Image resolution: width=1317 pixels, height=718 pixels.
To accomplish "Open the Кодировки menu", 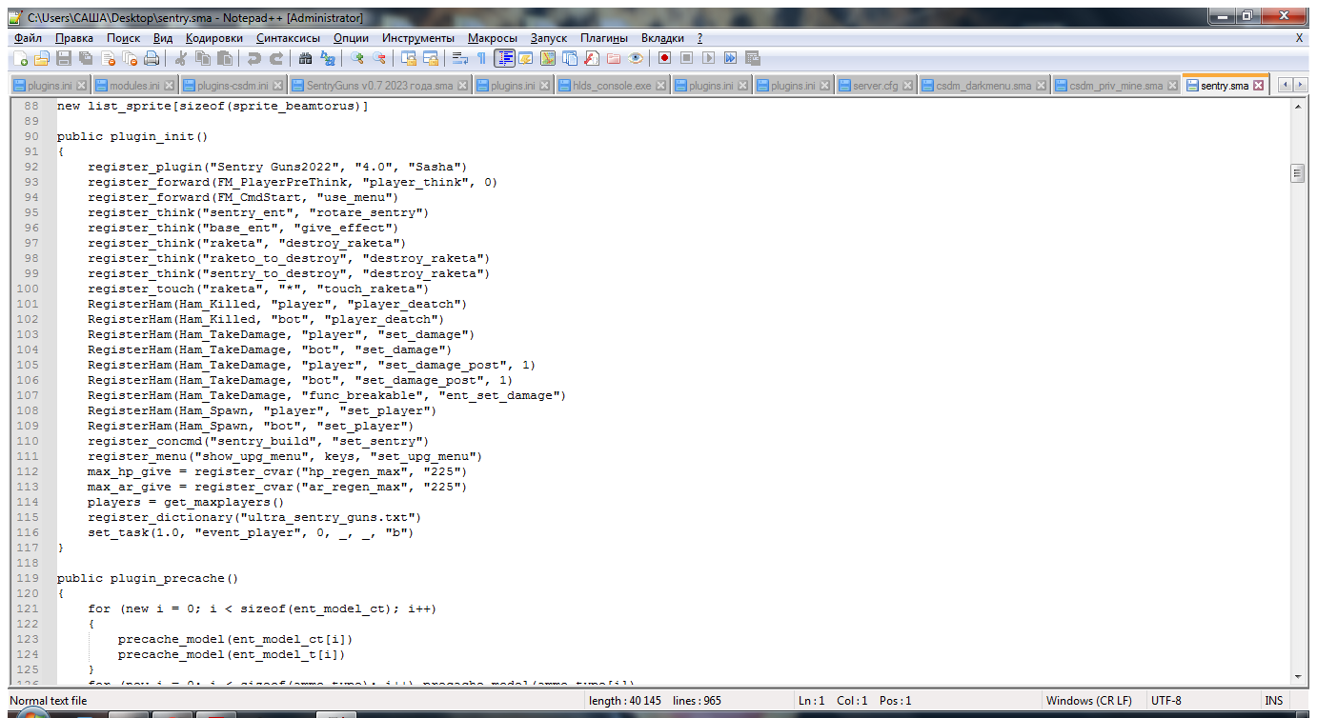I will click(214, 38).
